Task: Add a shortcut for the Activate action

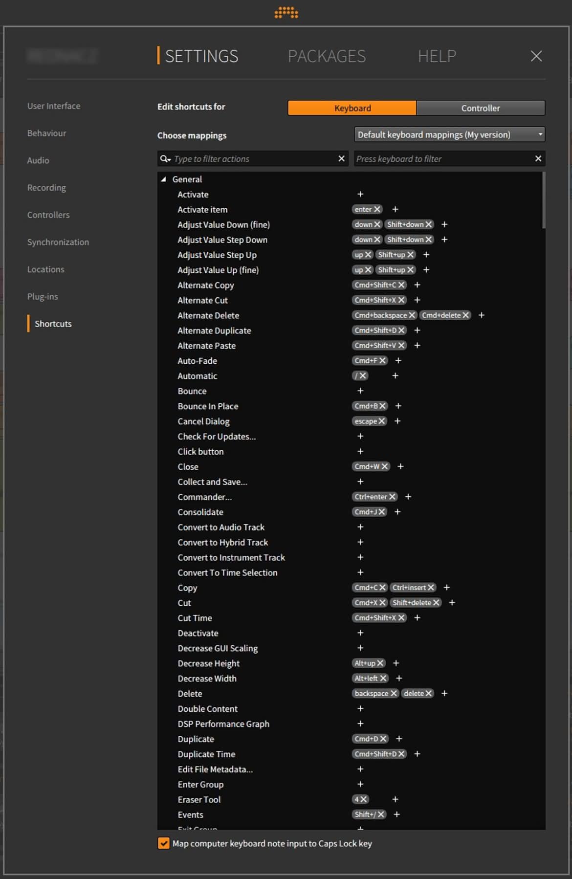Action: [360, 194]
